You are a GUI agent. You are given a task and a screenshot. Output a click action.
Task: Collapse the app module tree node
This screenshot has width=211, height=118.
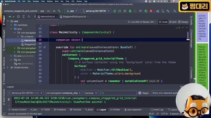[8, 21]
